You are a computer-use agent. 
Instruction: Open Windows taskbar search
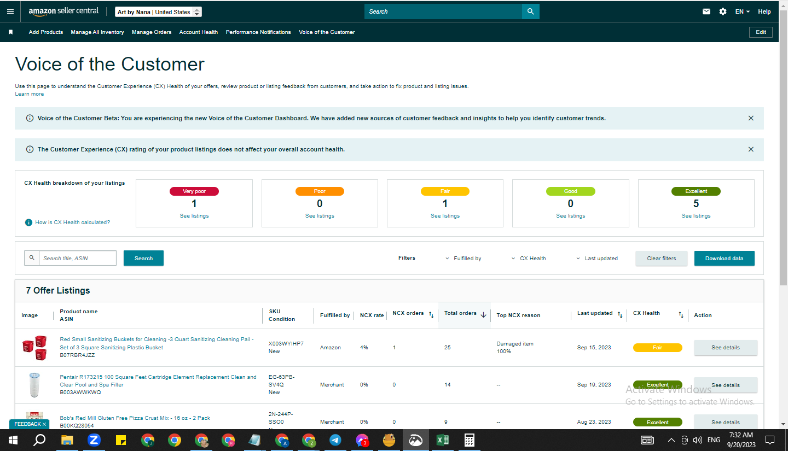click(39, 440)
